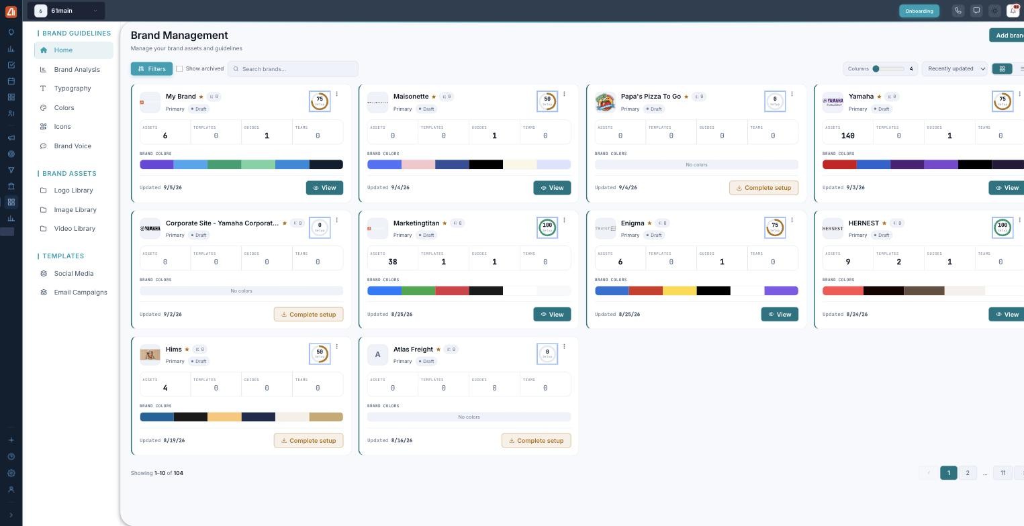Click the Onboarding button

(919, 11)
